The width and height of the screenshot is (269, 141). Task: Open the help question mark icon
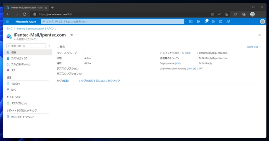point(221,22)
